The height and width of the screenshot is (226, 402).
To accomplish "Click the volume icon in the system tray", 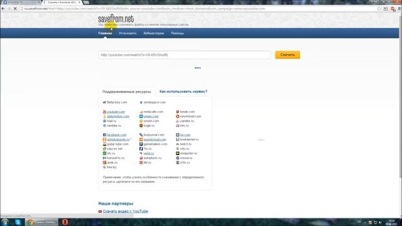I will [x=381, y=222].
